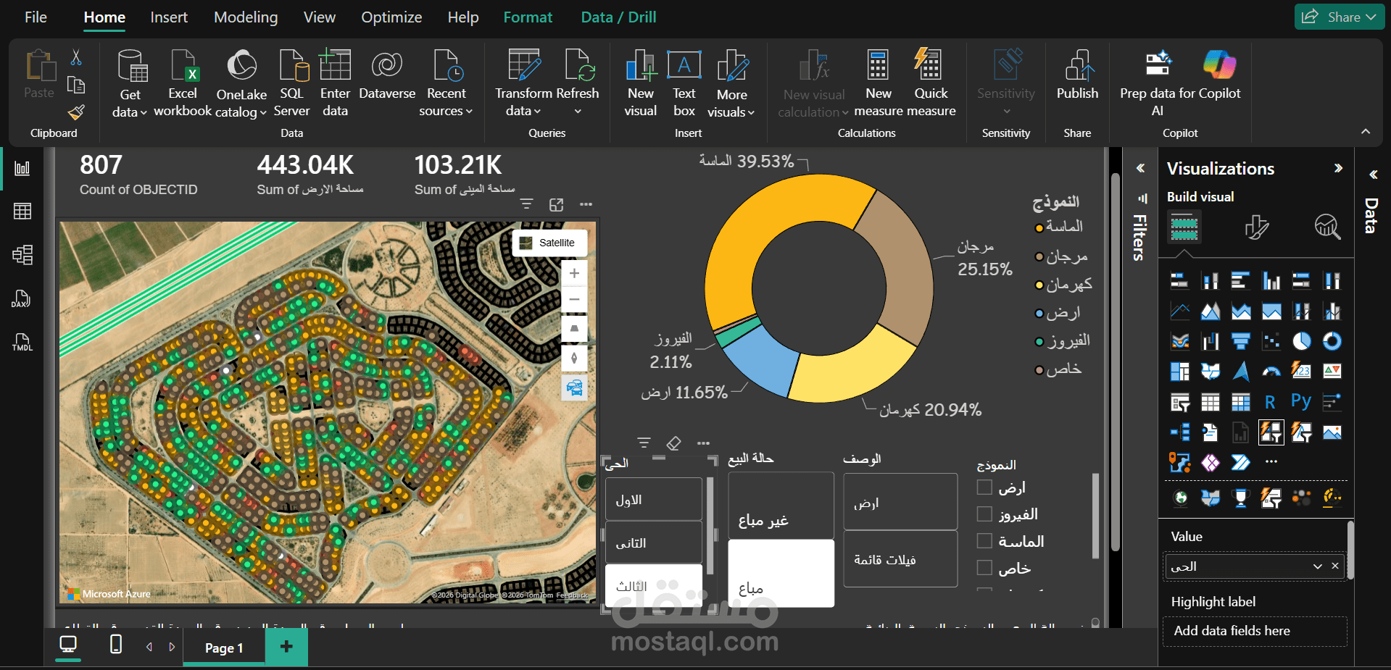Switch to the Modeling ribbon tab
Viewport: 1391px width, 670px height.
coord(246,17)
